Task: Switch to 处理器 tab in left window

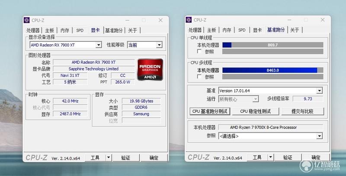Action: pos(33,30)
